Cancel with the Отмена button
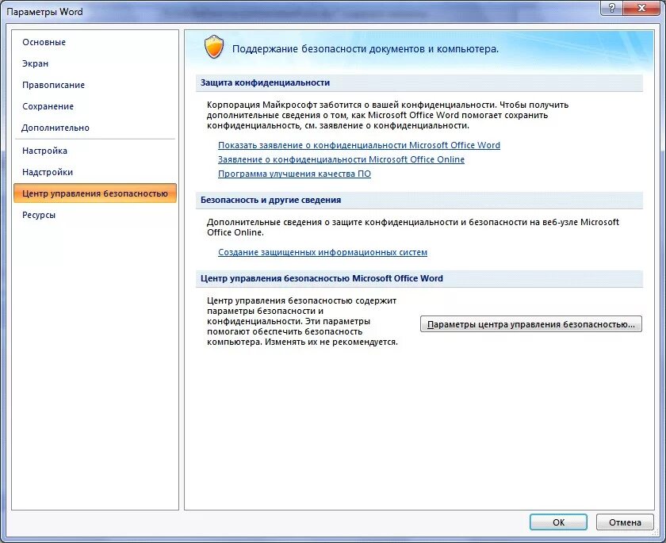This screenshot has height=543, width=666. pyautogui.click(x=625, y=522)
